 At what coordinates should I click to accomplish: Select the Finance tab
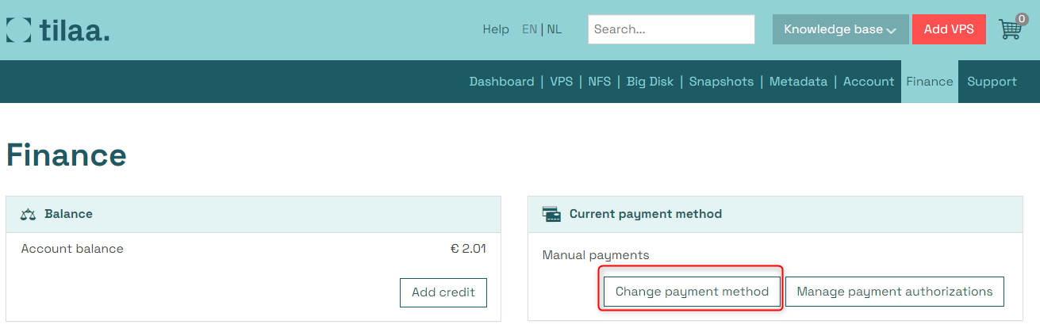click(x=930, y=82)
